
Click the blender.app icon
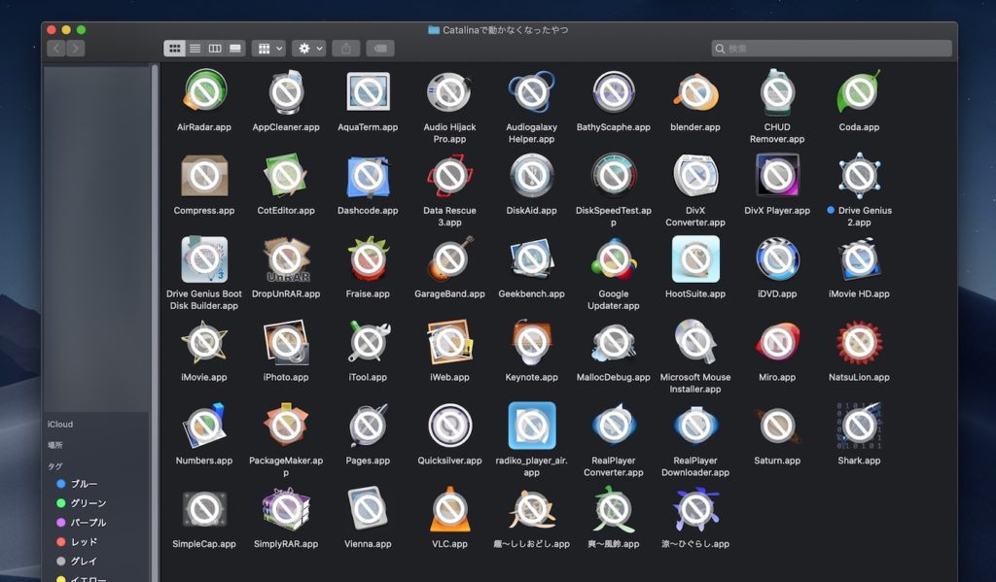click(x=694, y=92)
